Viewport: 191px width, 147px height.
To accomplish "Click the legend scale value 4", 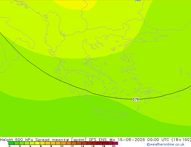I will [x=30, y=146].
